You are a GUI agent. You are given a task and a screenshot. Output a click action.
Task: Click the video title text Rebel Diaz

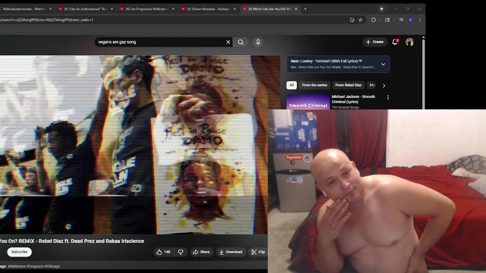point(72,241)
